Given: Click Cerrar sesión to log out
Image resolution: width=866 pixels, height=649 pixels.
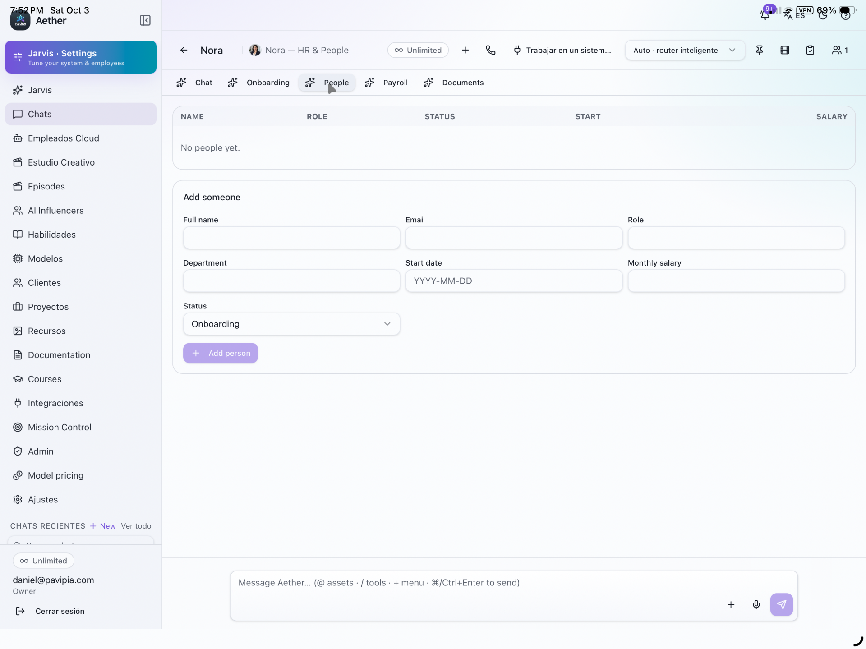Looking at the screenshot, I should 50,611.
